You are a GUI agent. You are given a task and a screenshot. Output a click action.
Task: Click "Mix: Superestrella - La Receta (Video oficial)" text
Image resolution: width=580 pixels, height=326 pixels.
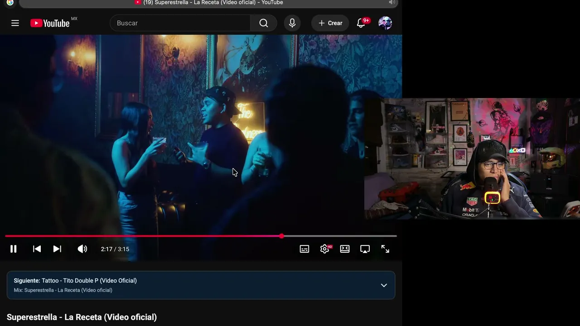coord(63,290)
